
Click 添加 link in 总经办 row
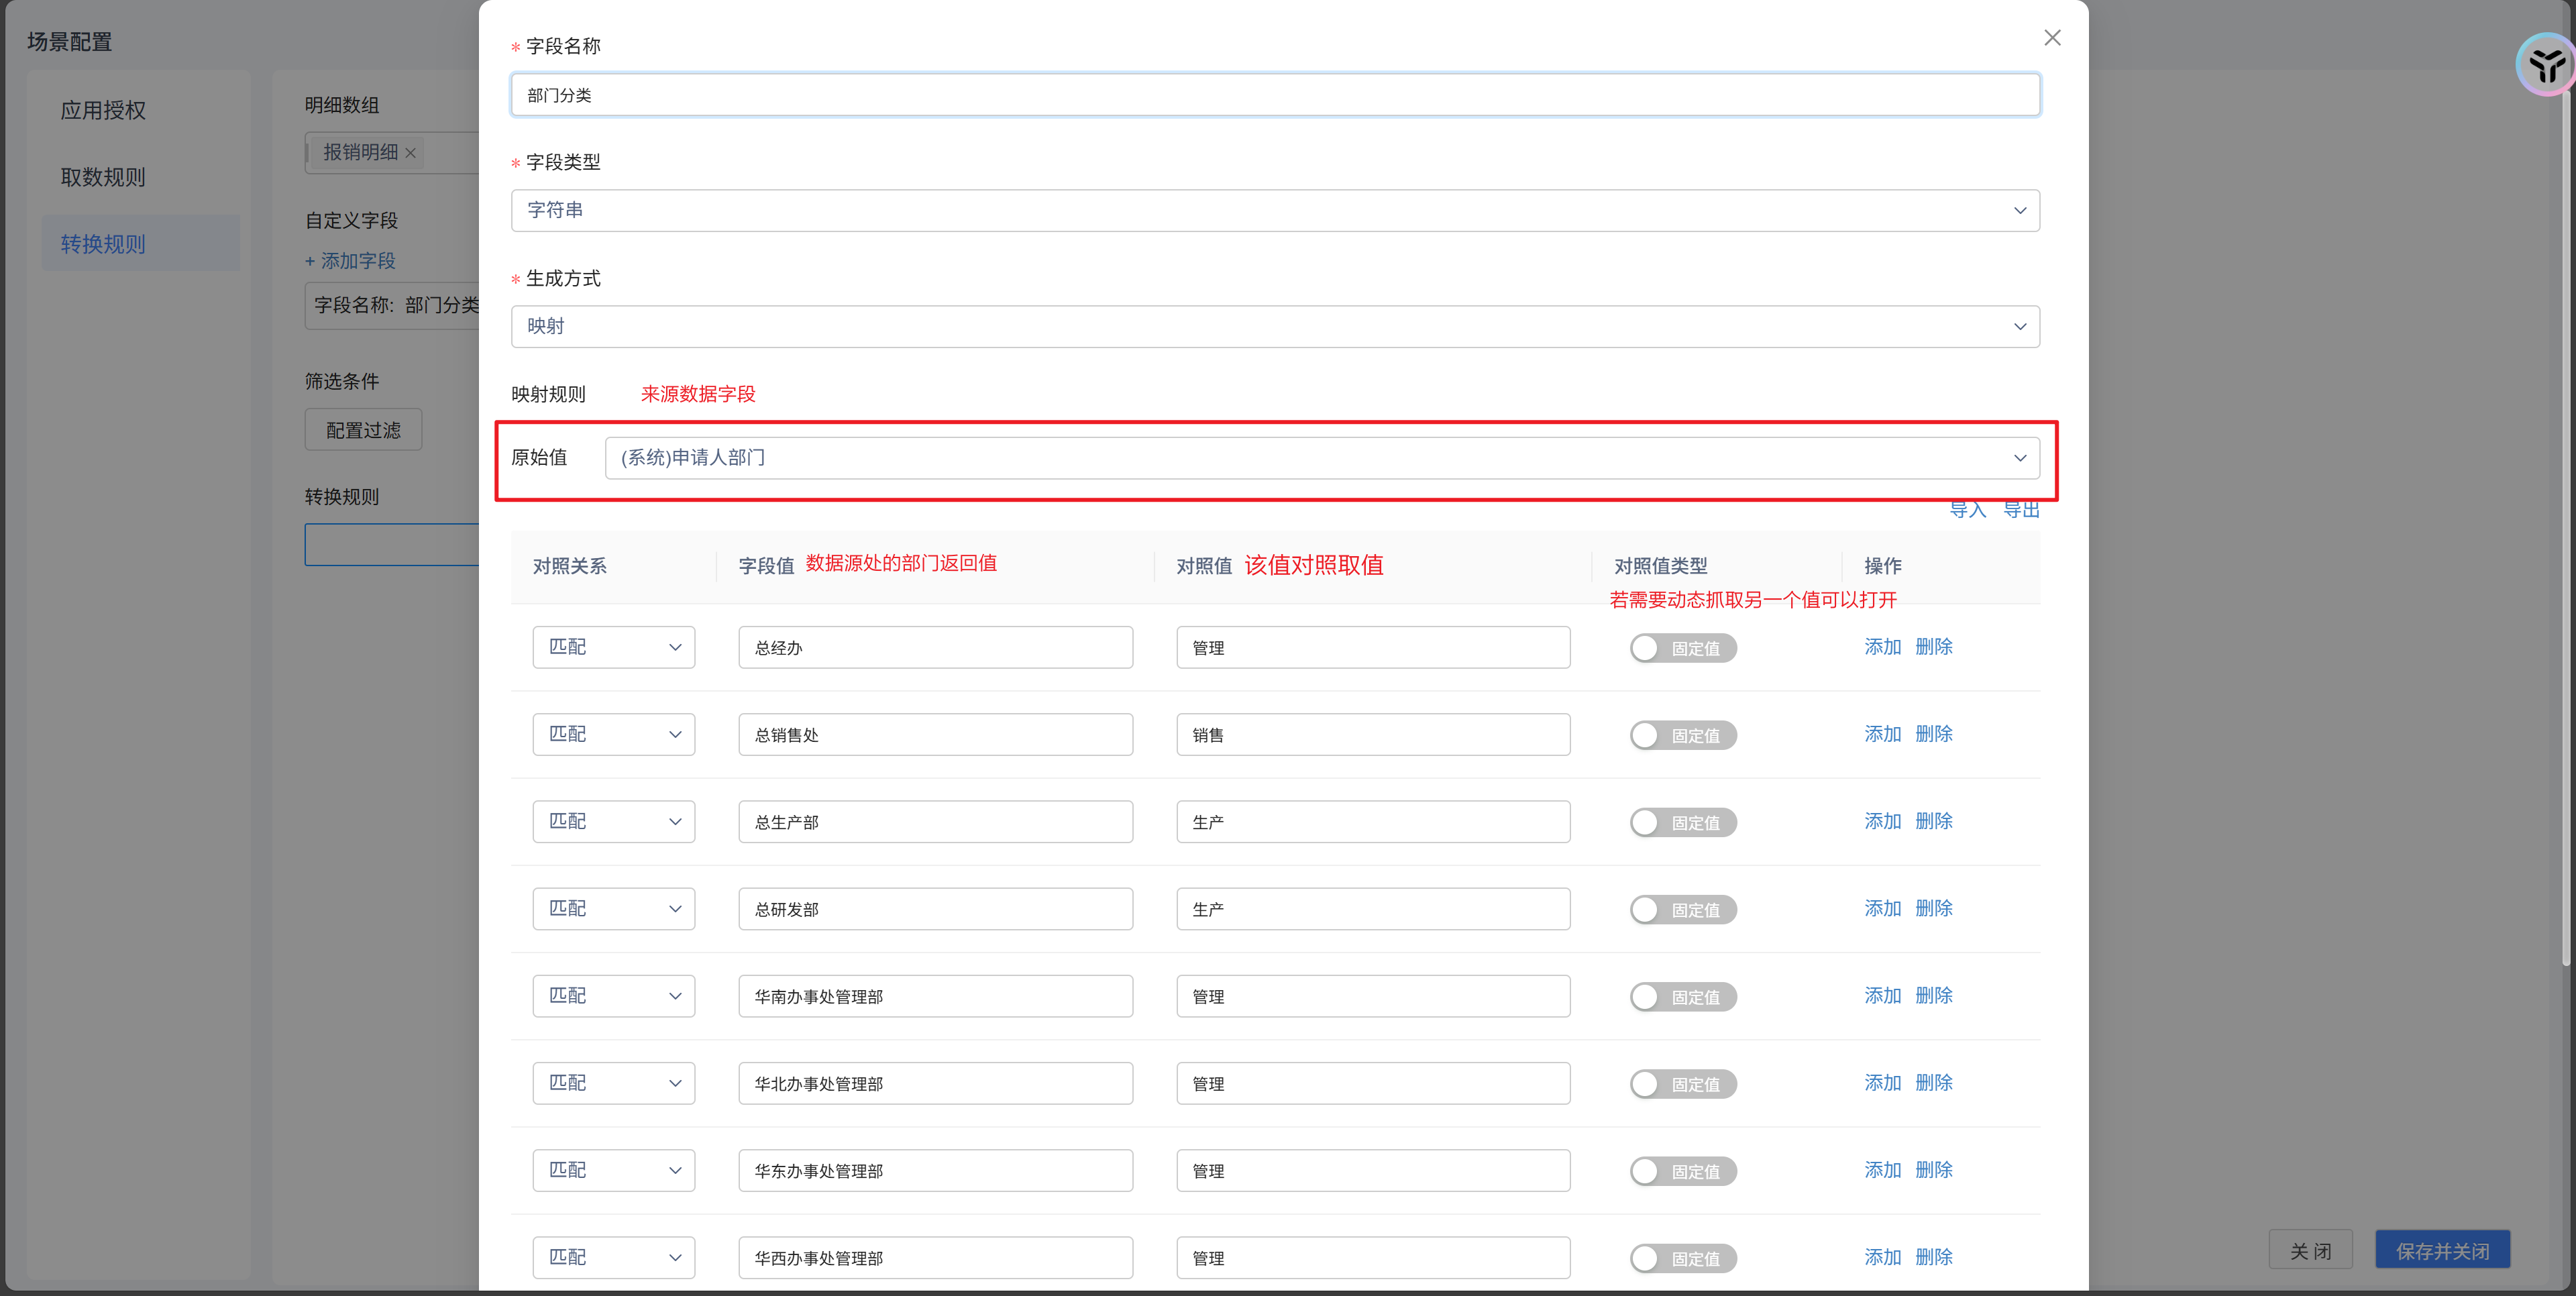click(1882, 647)
